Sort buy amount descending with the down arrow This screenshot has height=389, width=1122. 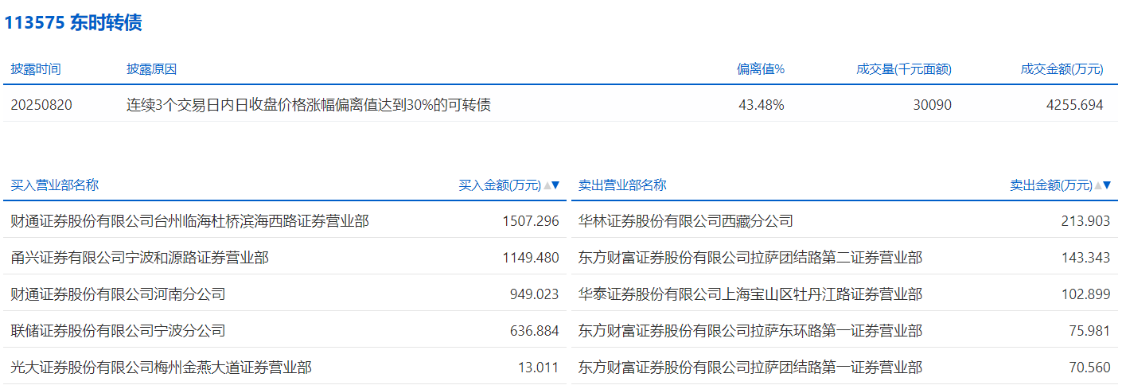[x=555, y=185]
